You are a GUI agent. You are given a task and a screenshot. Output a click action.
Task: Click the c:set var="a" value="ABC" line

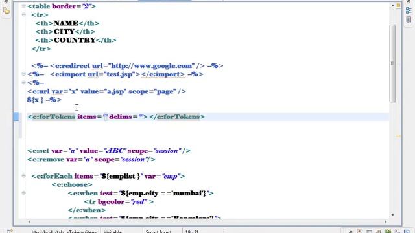pos(109,151)
